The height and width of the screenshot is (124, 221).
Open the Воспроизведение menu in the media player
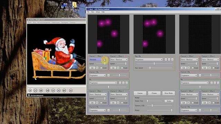pyautogui.click(x=44, y=22)
